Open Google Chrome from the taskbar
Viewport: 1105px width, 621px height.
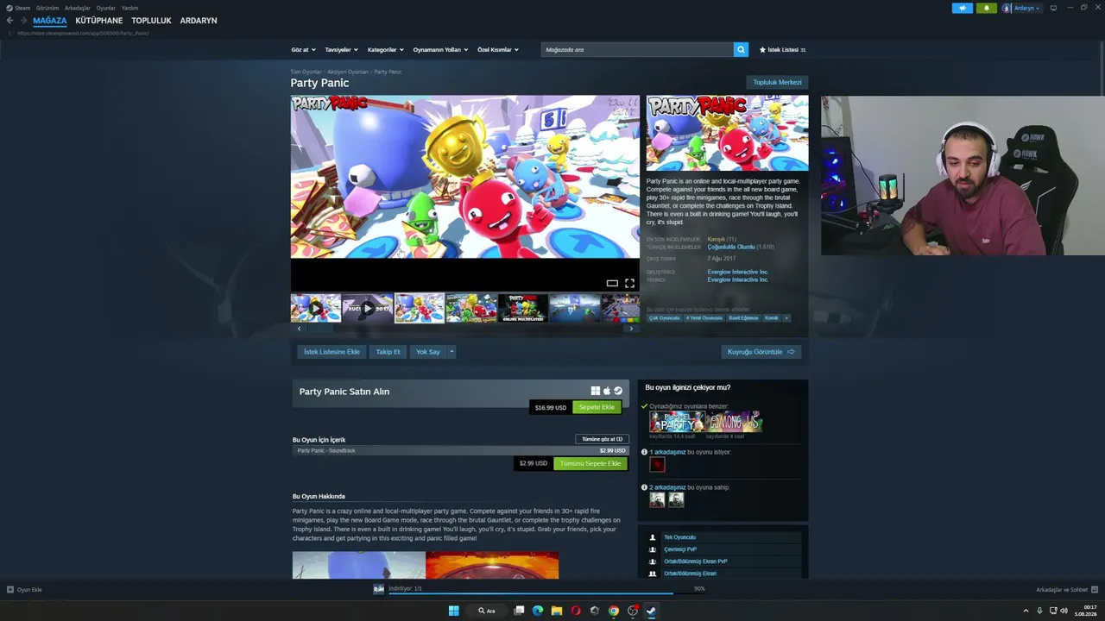[x=614, y=611]
